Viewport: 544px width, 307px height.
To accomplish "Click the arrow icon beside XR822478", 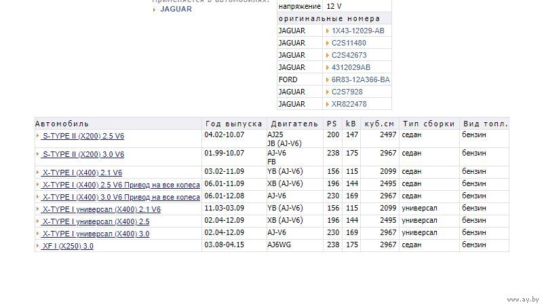I will point(328,104).
